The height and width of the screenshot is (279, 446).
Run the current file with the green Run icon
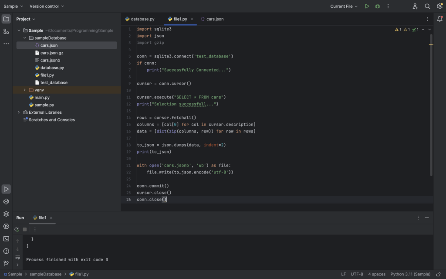point(367,6)
